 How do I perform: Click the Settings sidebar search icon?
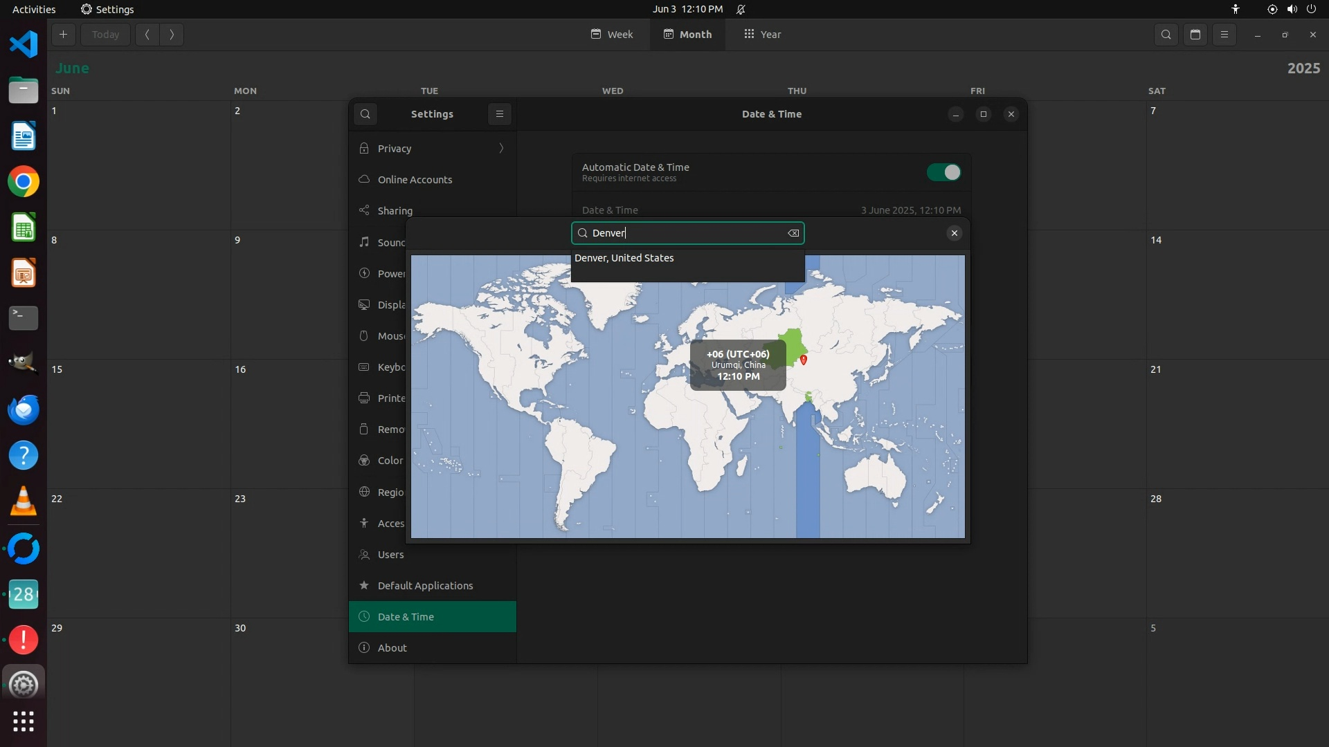365,114
